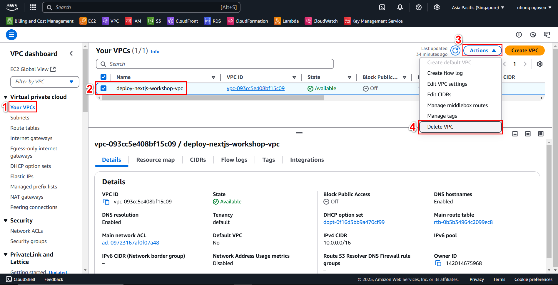Launch CloudShell from the top bar icon
The image size is (558, 285).
(x=382, y=7)
